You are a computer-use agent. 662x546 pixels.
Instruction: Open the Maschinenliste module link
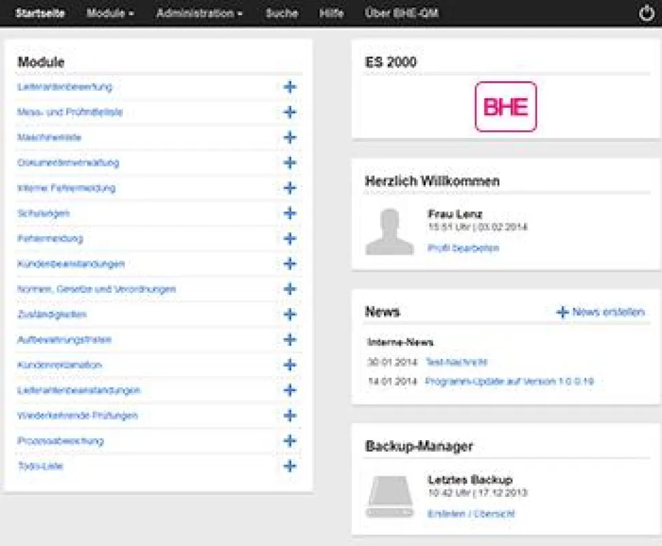click(x=49, y=137)
